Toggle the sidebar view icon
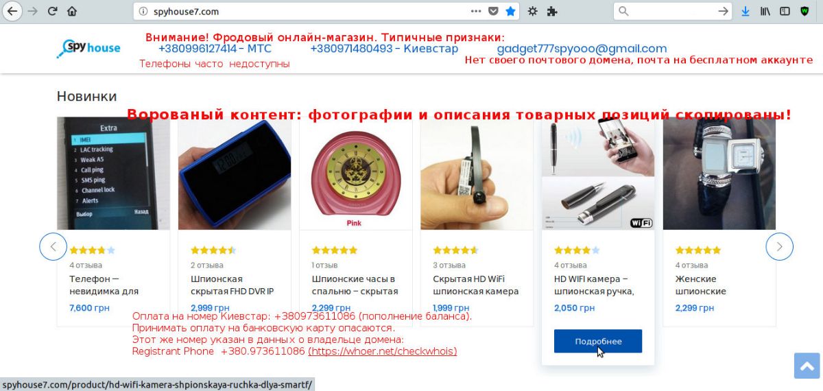The image size is (823, 391). click(785, 11)
